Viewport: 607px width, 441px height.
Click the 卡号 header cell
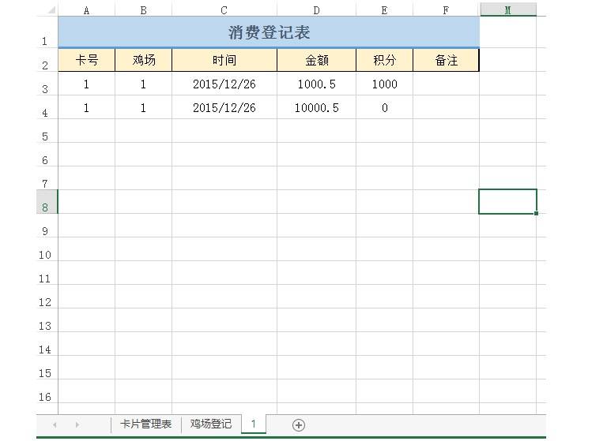86,60
